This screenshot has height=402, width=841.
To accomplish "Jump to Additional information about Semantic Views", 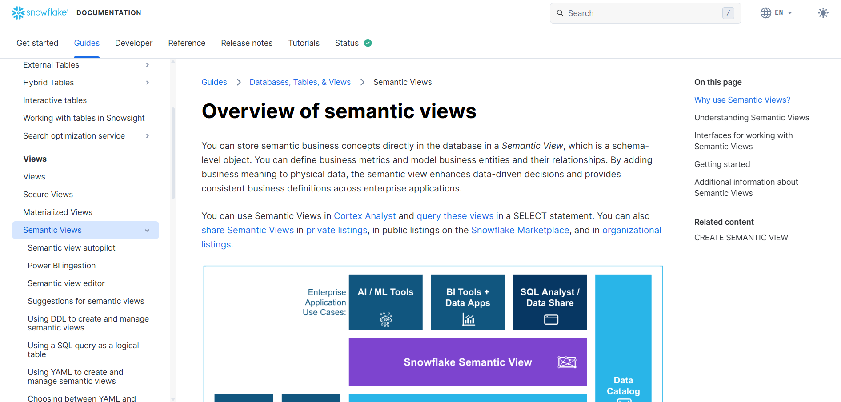I will pos(746,187).
